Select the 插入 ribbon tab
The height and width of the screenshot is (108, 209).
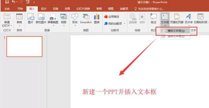click(x=32, y=9)
